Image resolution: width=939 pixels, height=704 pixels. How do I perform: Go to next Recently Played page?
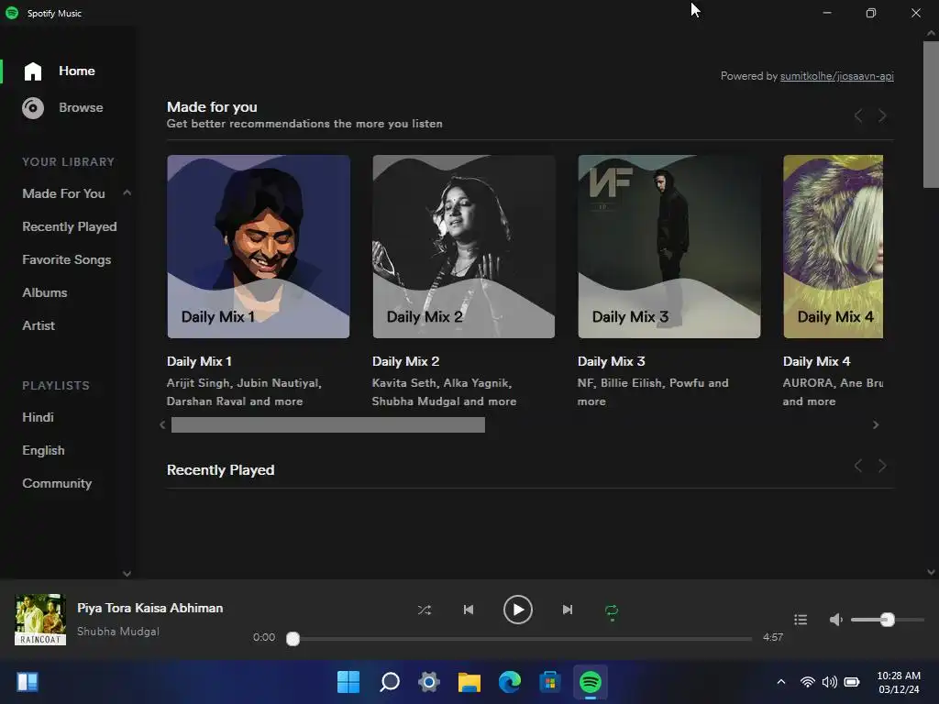point(882,466)
